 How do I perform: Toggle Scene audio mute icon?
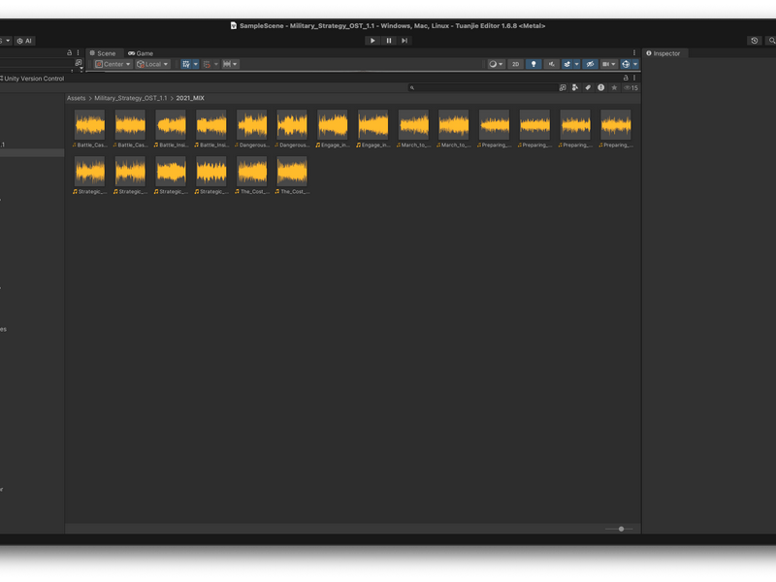pyautogui.click(x=551, y=64)
